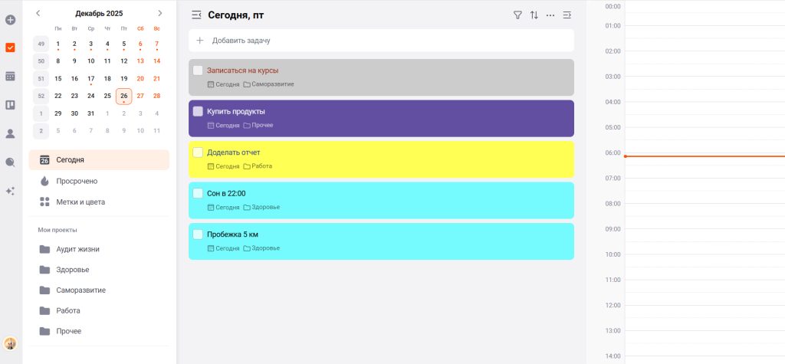Collapse the sidebar with icon left of "Сегодня, пт"
Screen dimensions: 785x364
coord(196,15)
